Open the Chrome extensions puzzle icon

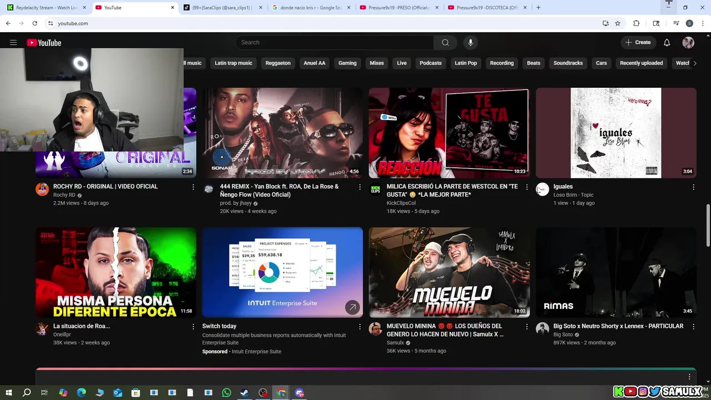(637, 23)
